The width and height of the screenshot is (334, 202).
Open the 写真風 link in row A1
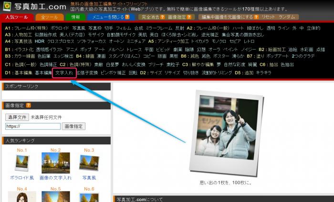click(79, 28)
